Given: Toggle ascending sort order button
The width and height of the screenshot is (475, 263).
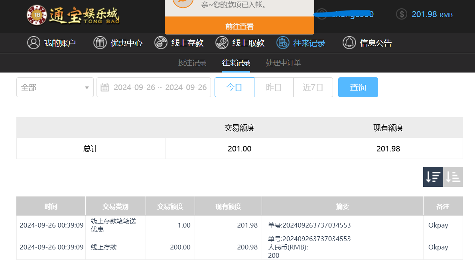Looking at the screenshot, I should click(x=453, y=177).
